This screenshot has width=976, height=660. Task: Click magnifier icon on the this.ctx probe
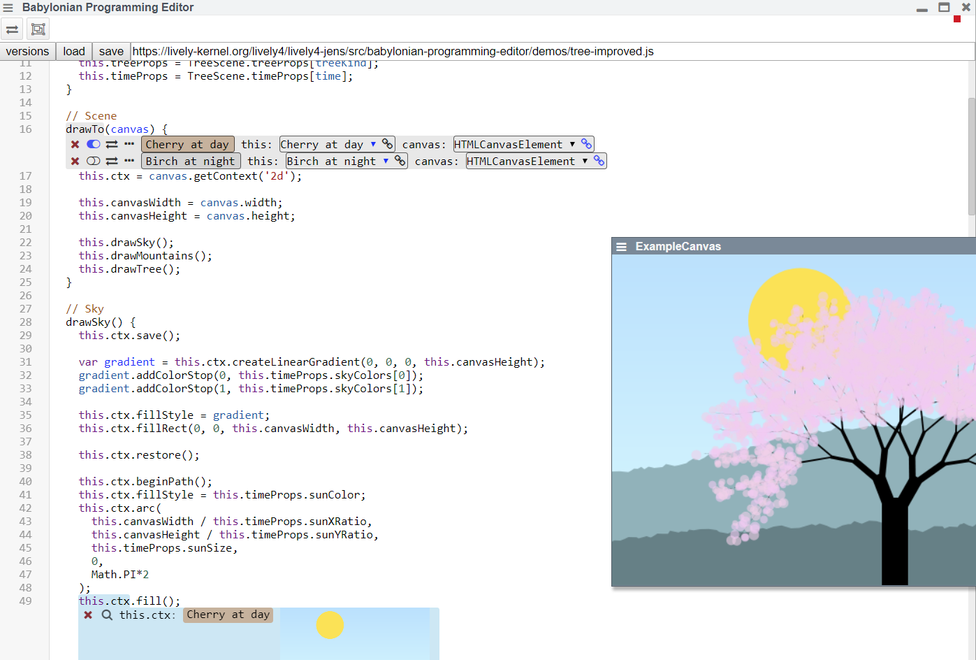click(x=107, y=615)
